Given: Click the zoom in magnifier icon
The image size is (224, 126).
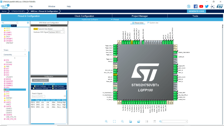Looking at the screenshot, I should tap(106, 121).
